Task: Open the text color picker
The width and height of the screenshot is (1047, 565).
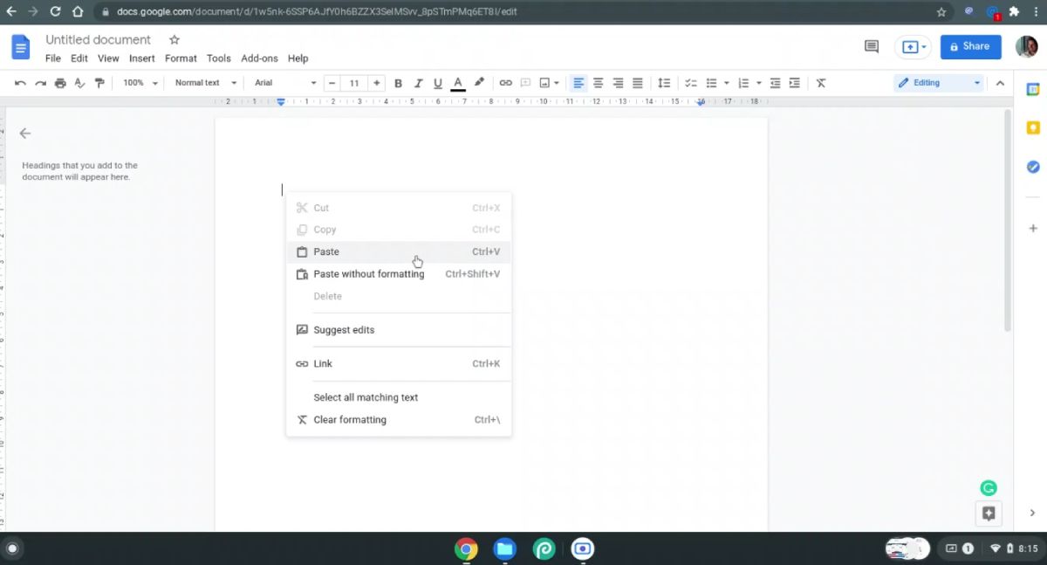Action: [457, 82]
